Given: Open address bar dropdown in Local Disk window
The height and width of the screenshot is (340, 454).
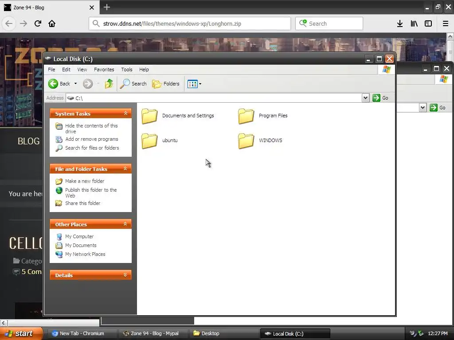Looking at the screenshot, I should pos(365,98).
